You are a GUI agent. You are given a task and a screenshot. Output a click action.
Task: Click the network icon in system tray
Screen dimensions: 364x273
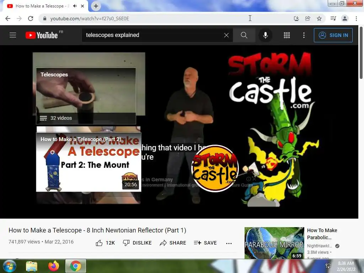tap(328, 266)
